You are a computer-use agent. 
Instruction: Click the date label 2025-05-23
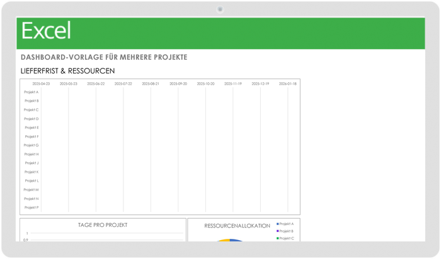tap(68, 84)
